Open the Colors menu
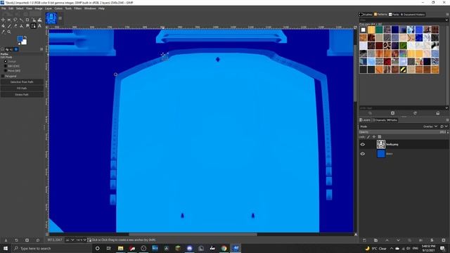 tap(58, 8)
